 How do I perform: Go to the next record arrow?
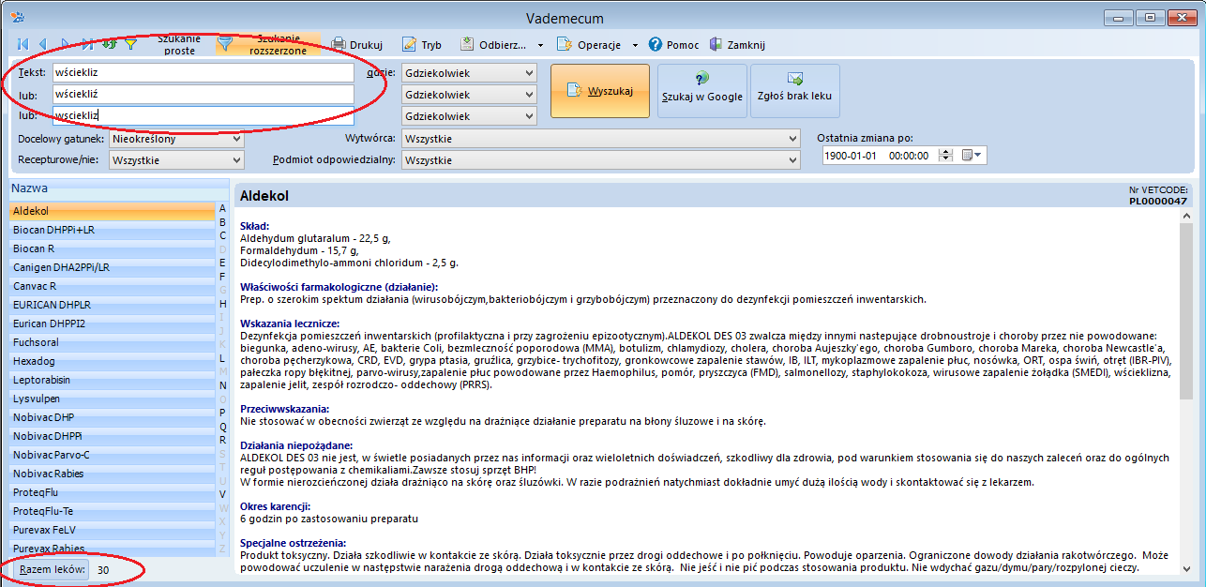click(x=65, y=44)
